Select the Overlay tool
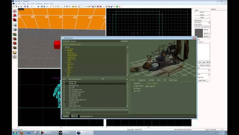 click(15, 48)
